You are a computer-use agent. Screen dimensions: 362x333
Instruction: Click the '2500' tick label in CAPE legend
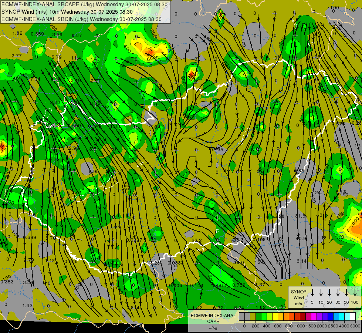333,326
